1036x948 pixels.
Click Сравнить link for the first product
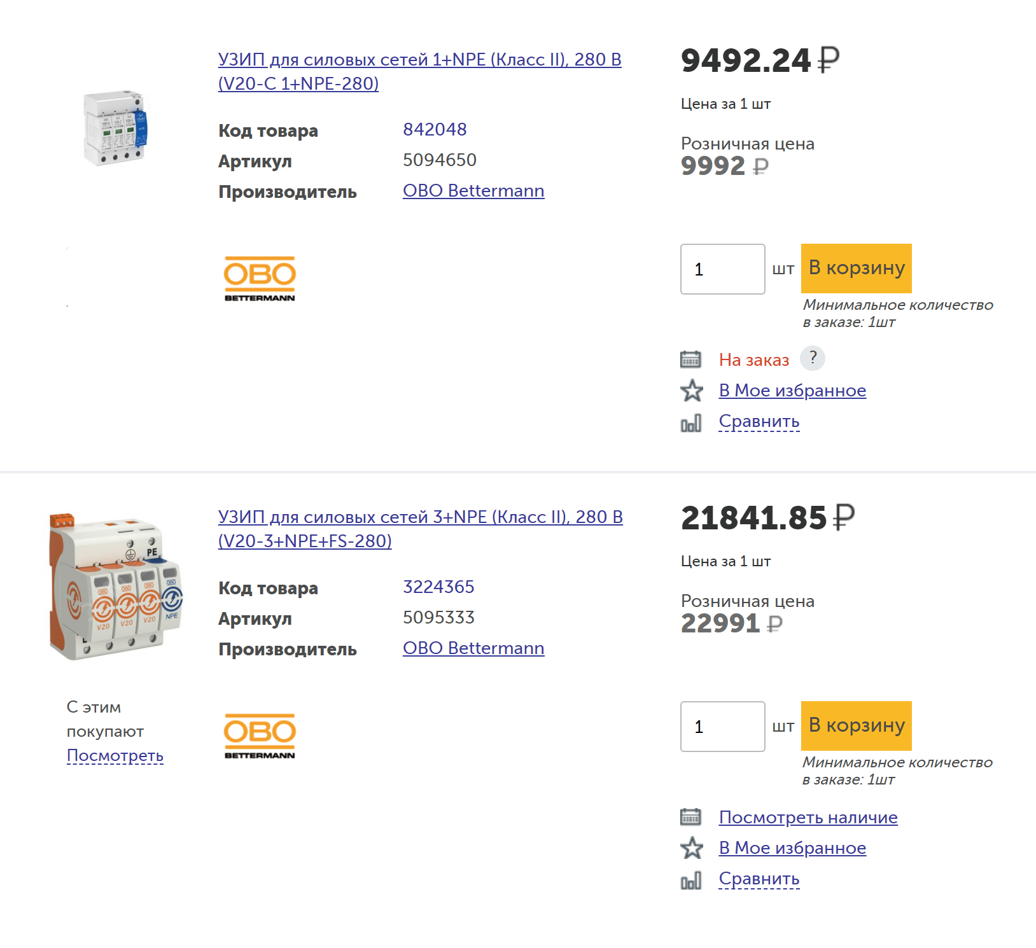tap(759, 422)
